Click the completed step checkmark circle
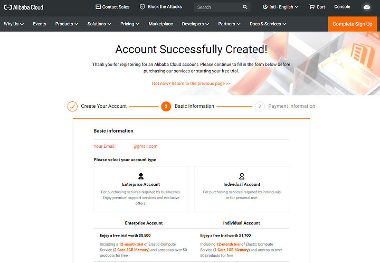This screenshot has height=263, width=380. click(72, 106)
